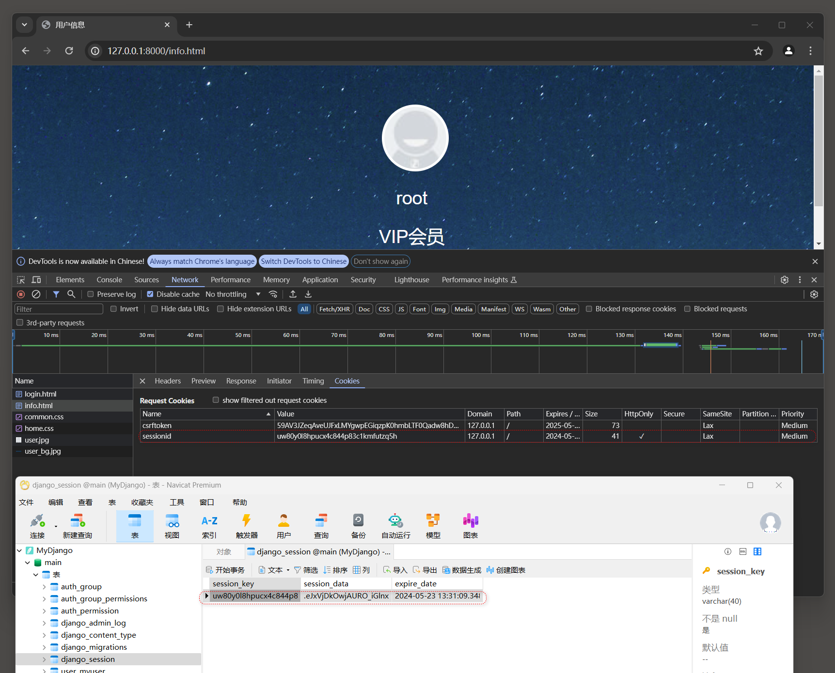This screenshot has height=673, width=835.
Task: Clear the network log icon
Action: point(36,294)
